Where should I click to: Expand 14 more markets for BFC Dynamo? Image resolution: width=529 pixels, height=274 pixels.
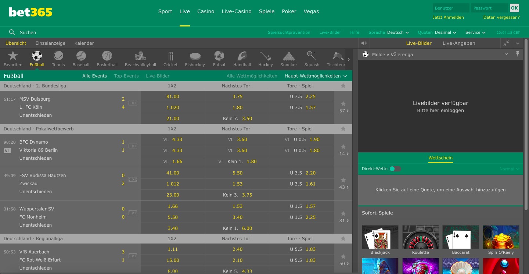pos(344,154)
